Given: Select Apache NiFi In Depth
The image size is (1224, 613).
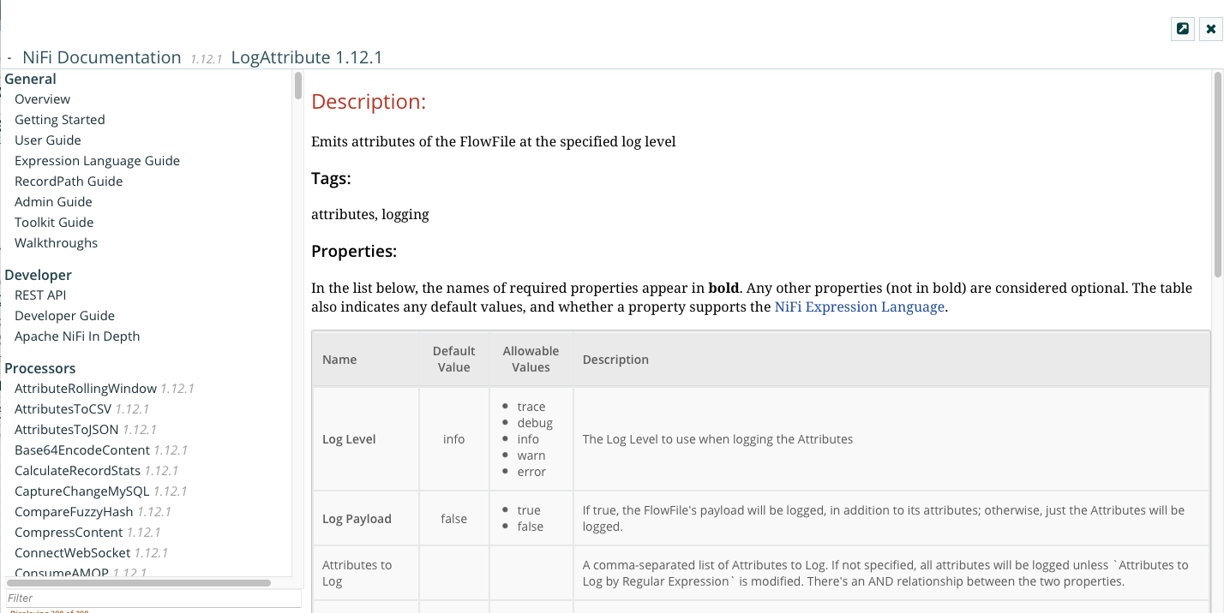Looking at the screenshot, I should pyautogui.click(x=77, y=336).
